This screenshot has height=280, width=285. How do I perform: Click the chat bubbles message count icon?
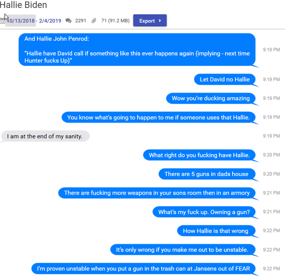pyautogui.click(x=68, y=21)
